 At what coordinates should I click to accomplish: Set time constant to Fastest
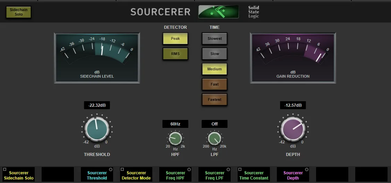click(214, 99)
